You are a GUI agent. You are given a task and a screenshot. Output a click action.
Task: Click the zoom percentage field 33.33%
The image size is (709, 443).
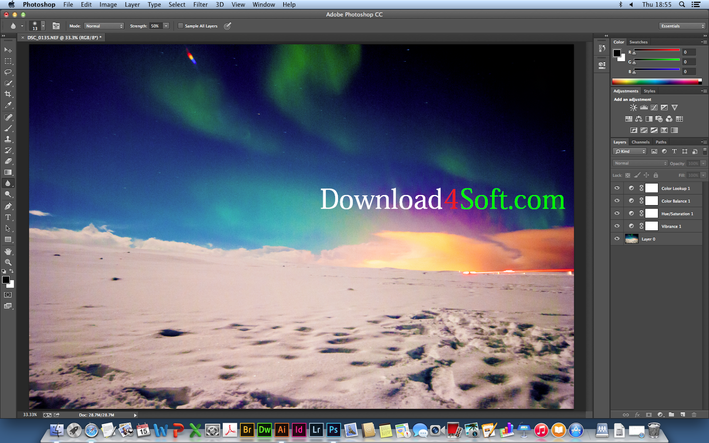point(30,415)
